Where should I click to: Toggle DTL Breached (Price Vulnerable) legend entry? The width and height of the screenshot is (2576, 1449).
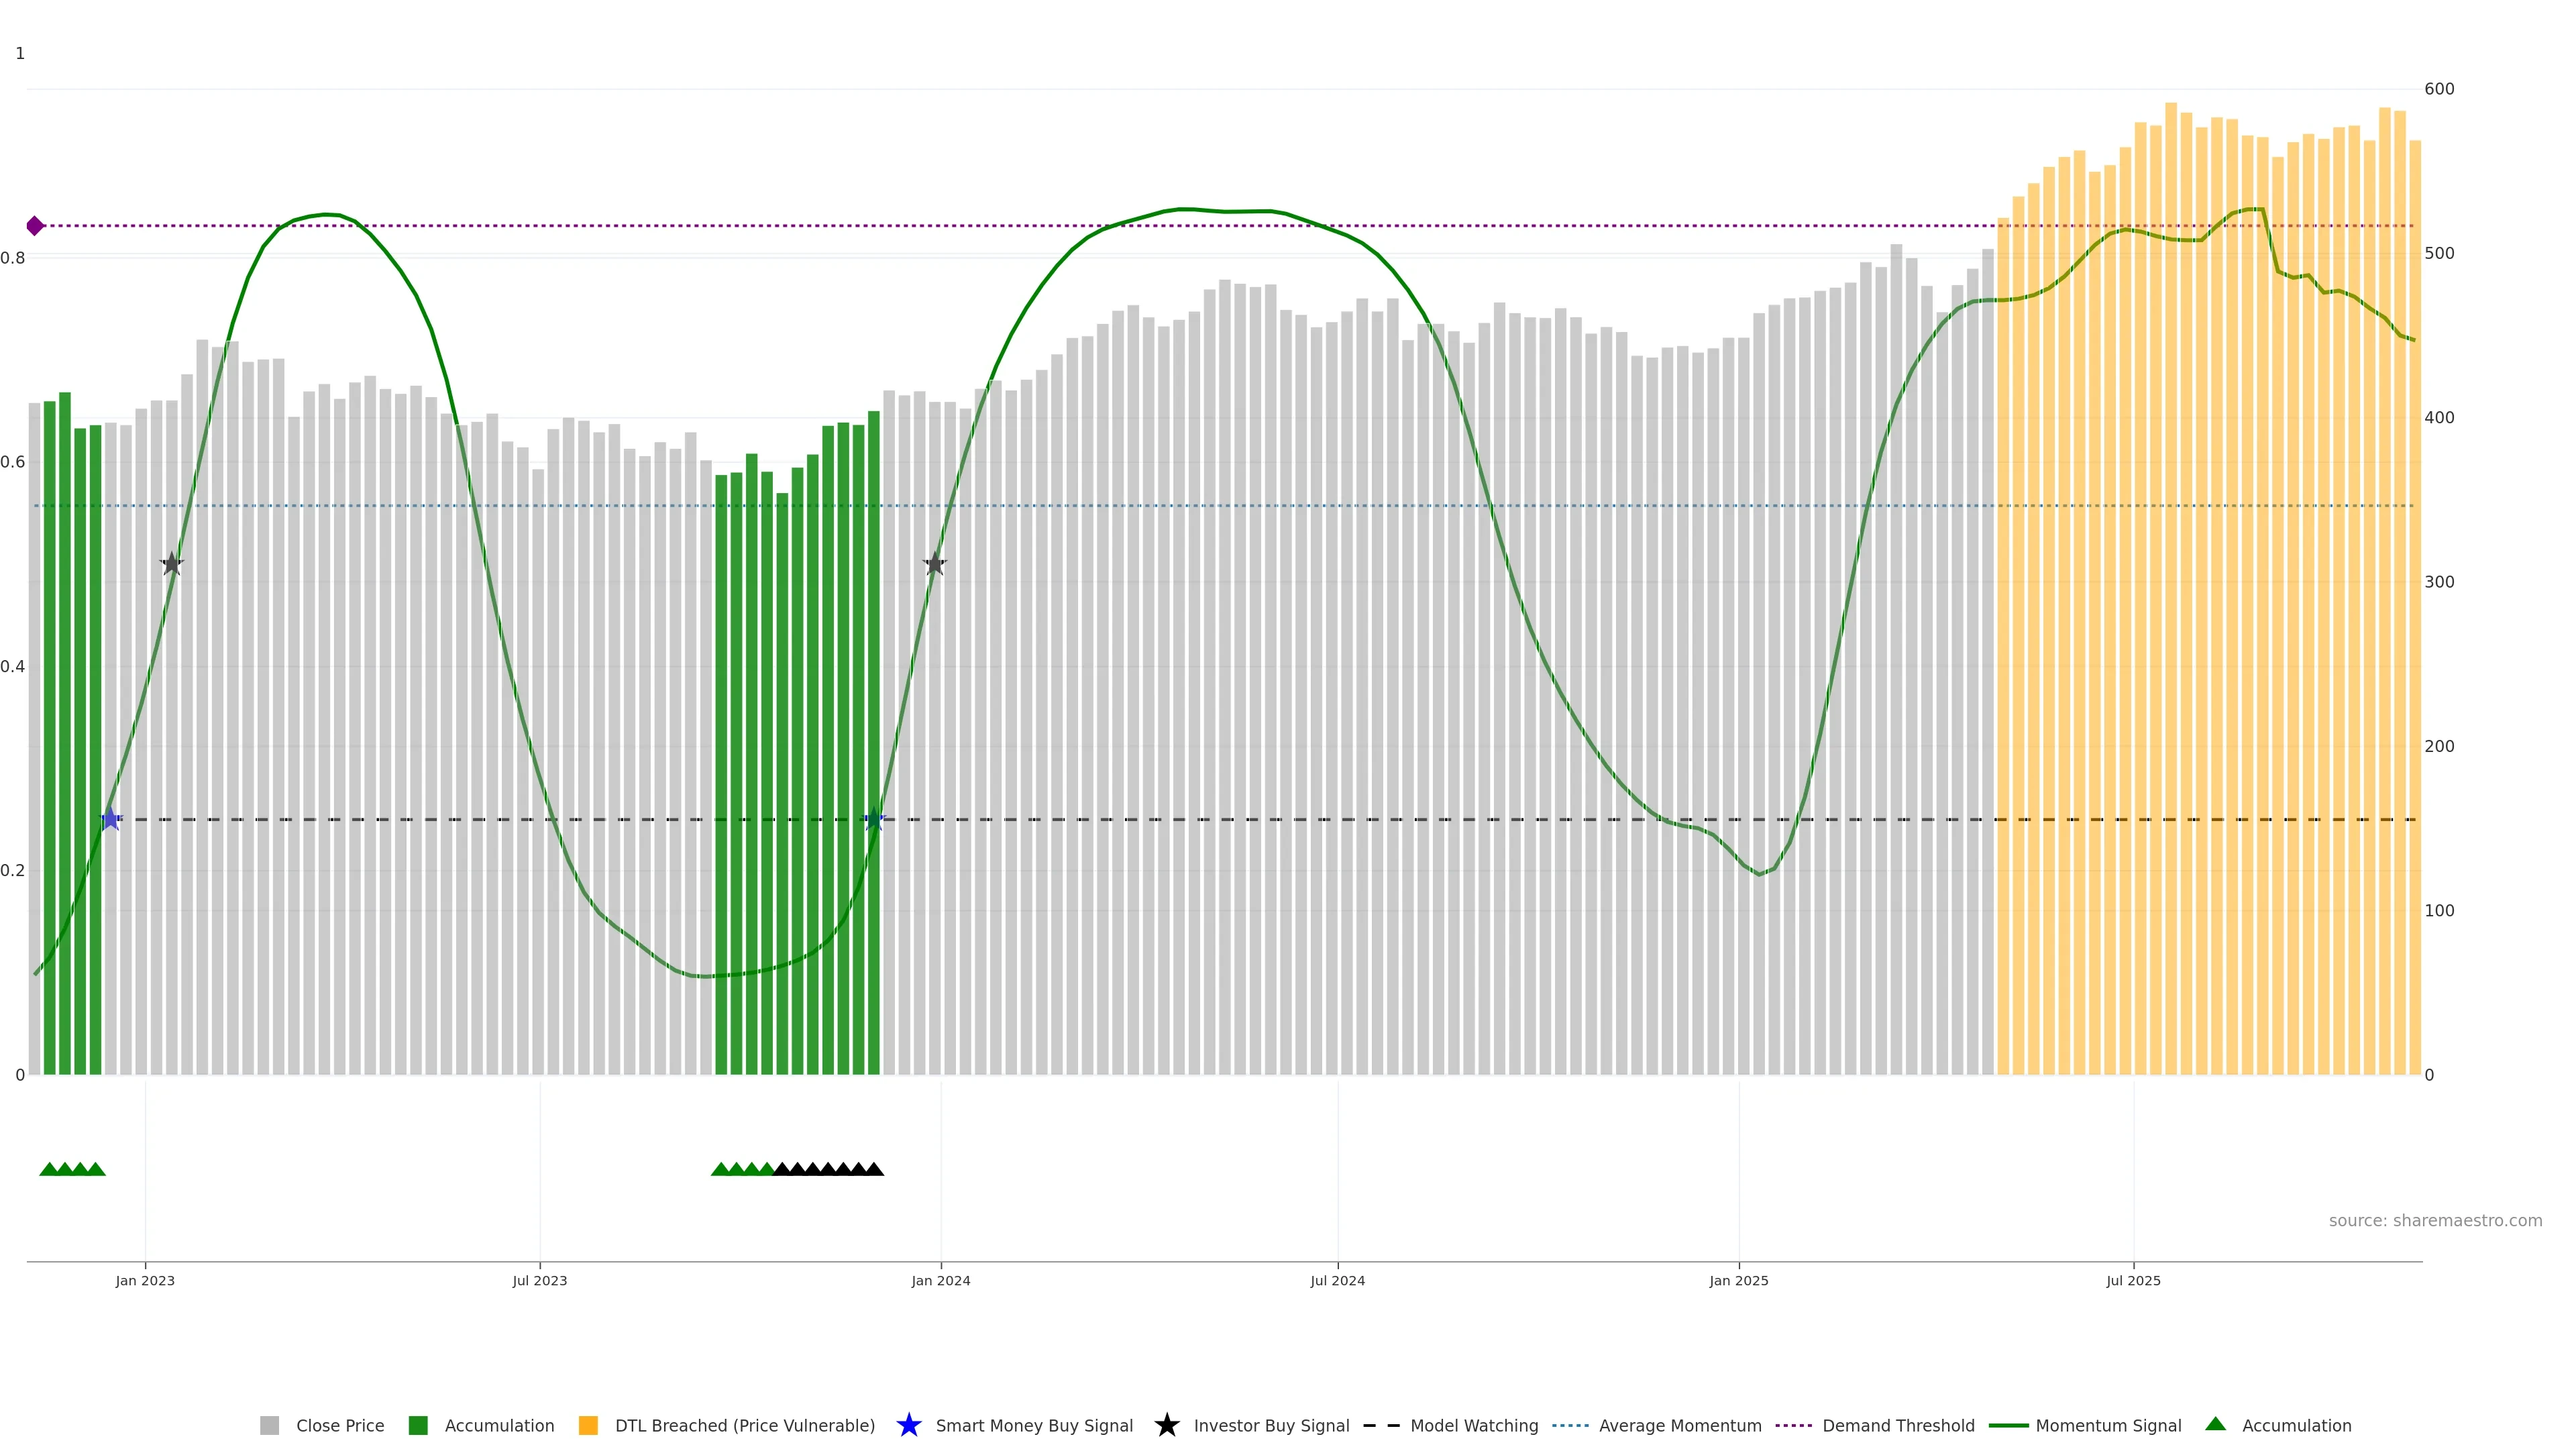coord(744,1426)
